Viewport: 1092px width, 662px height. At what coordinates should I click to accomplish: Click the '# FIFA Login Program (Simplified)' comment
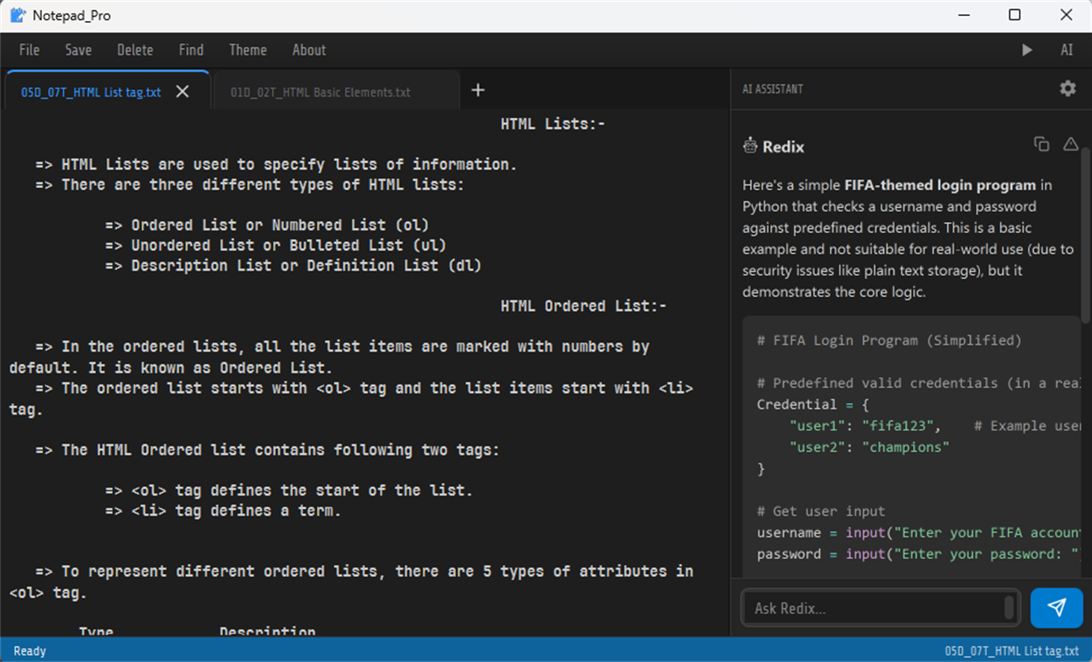coord(889,341)
